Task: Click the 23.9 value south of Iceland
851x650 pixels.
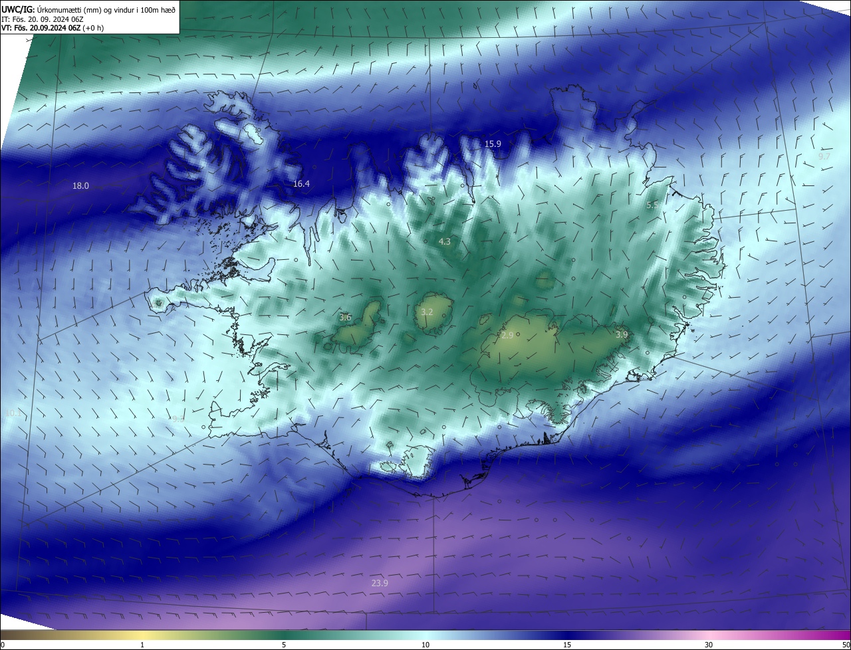Action: 380,583
